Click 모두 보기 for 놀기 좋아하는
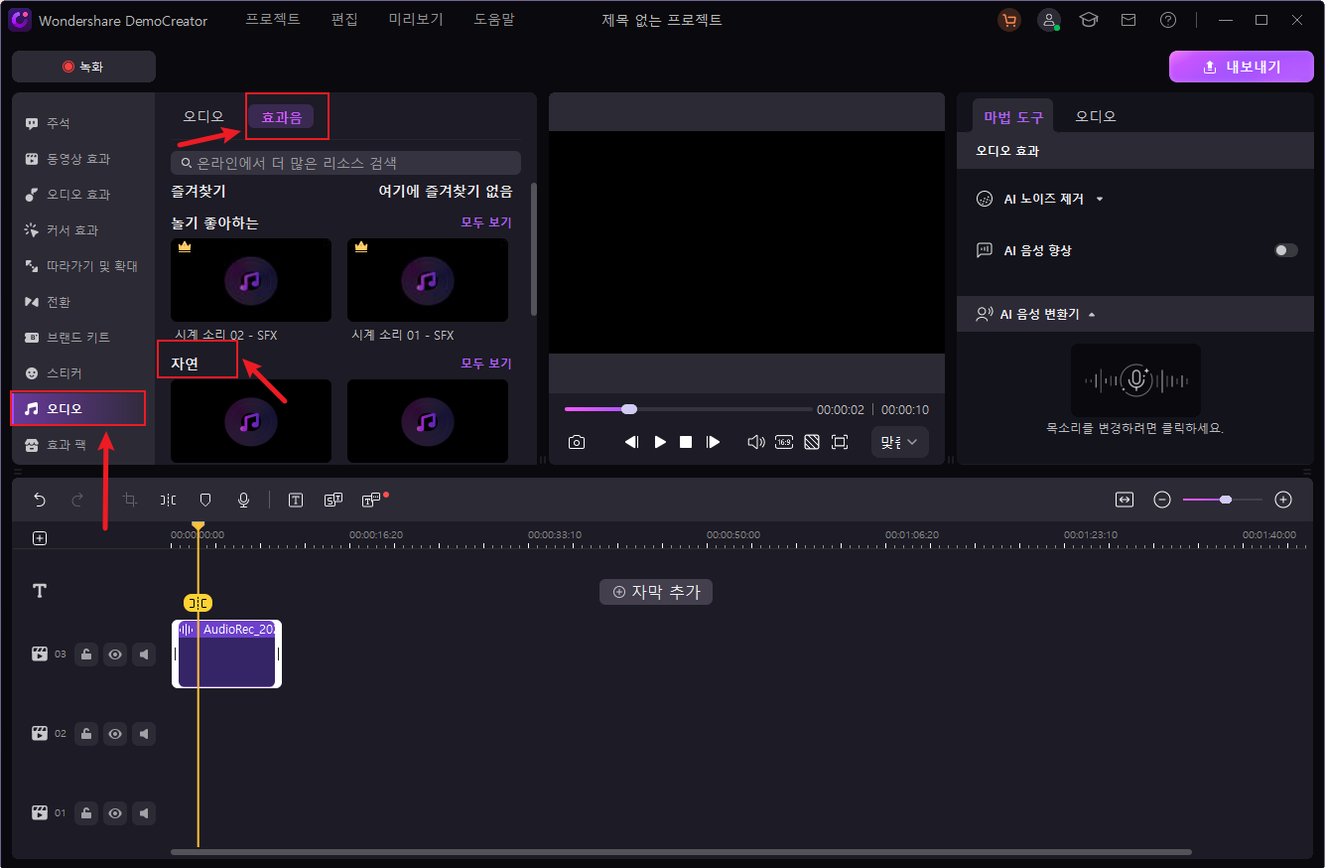 pos(486,222)
